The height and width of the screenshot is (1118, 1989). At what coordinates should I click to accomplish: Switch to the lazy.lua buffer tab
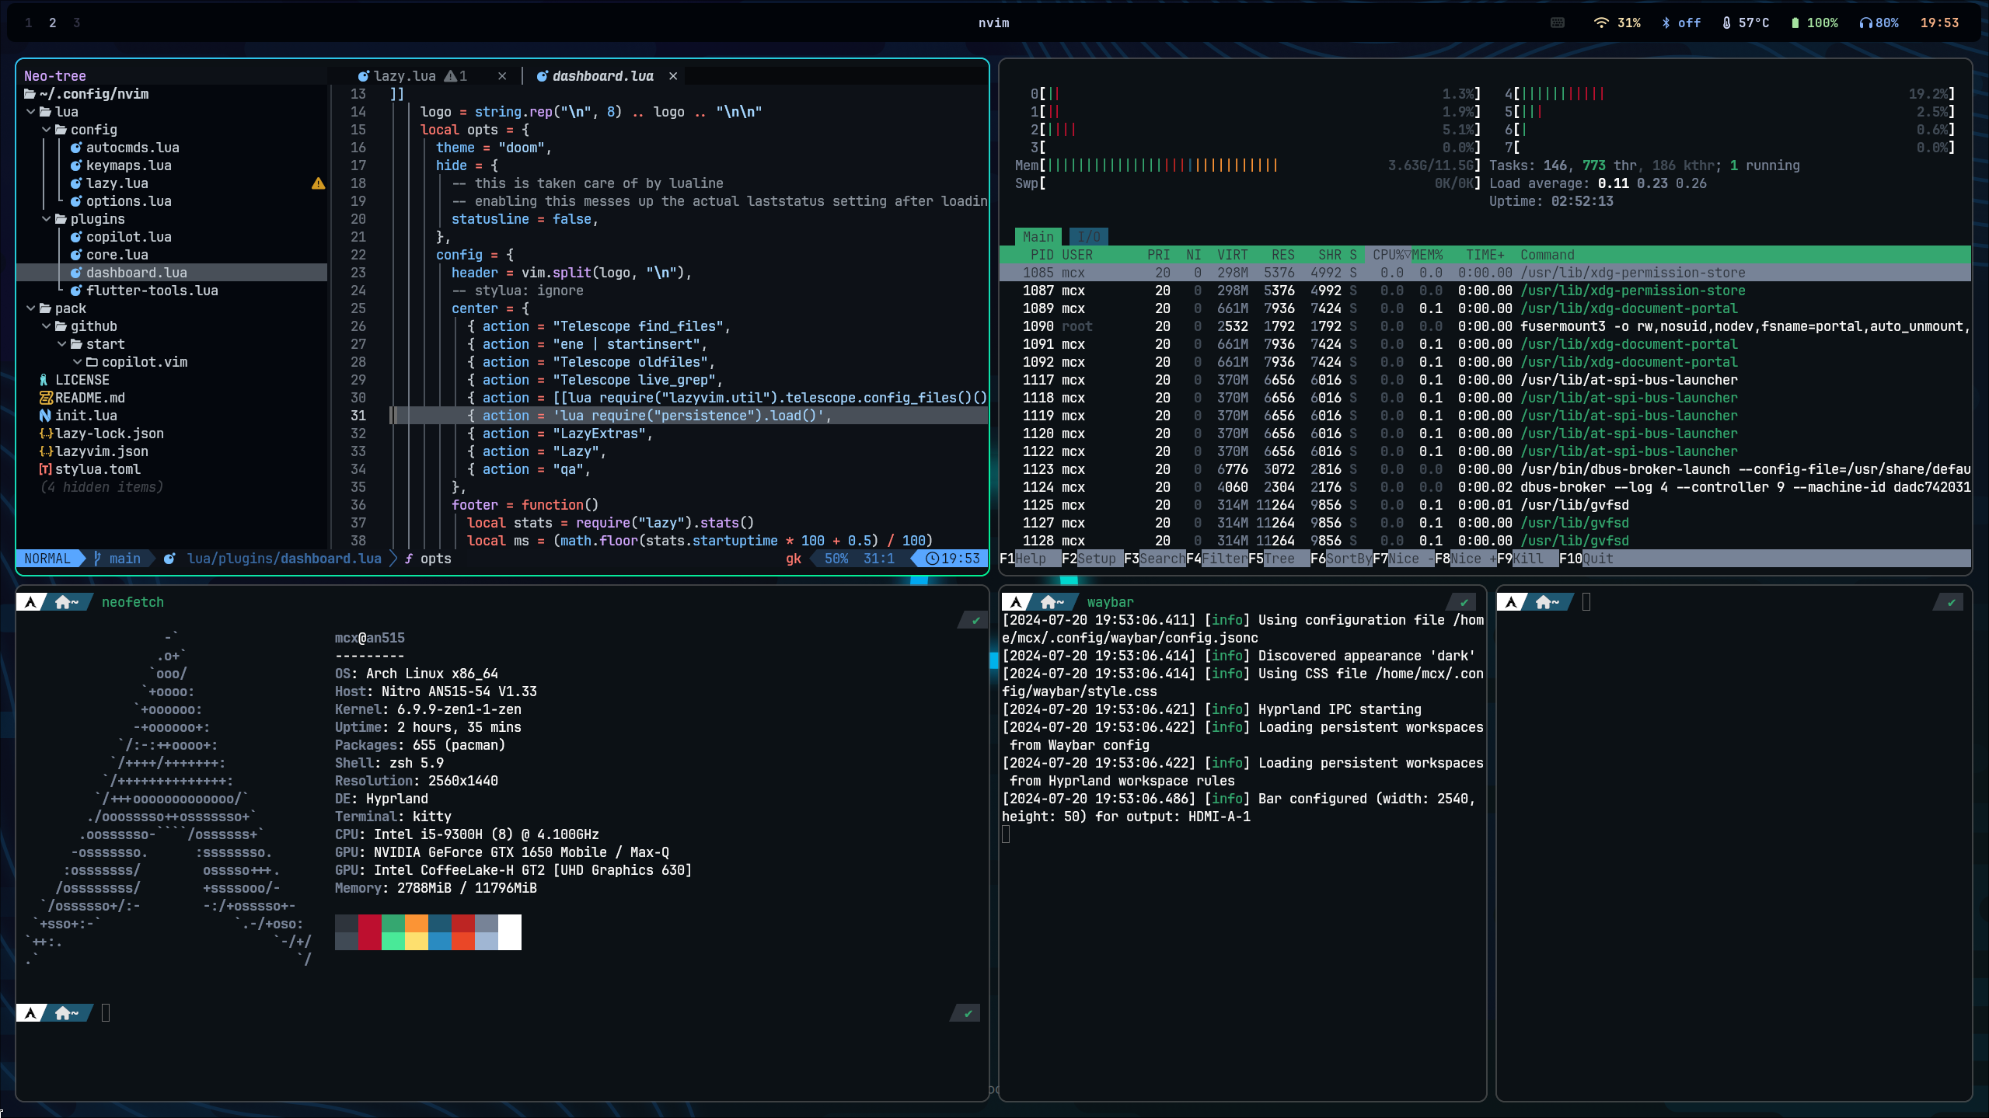point(404,76)
